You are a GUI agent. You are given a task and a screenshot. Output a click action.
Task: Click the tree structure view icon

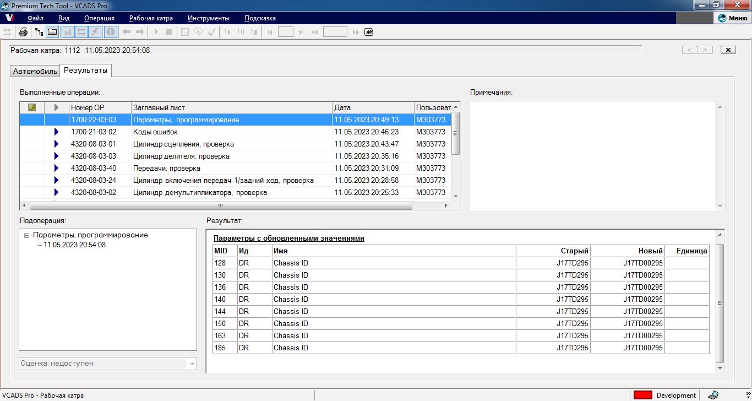click(x=39, y=32)
